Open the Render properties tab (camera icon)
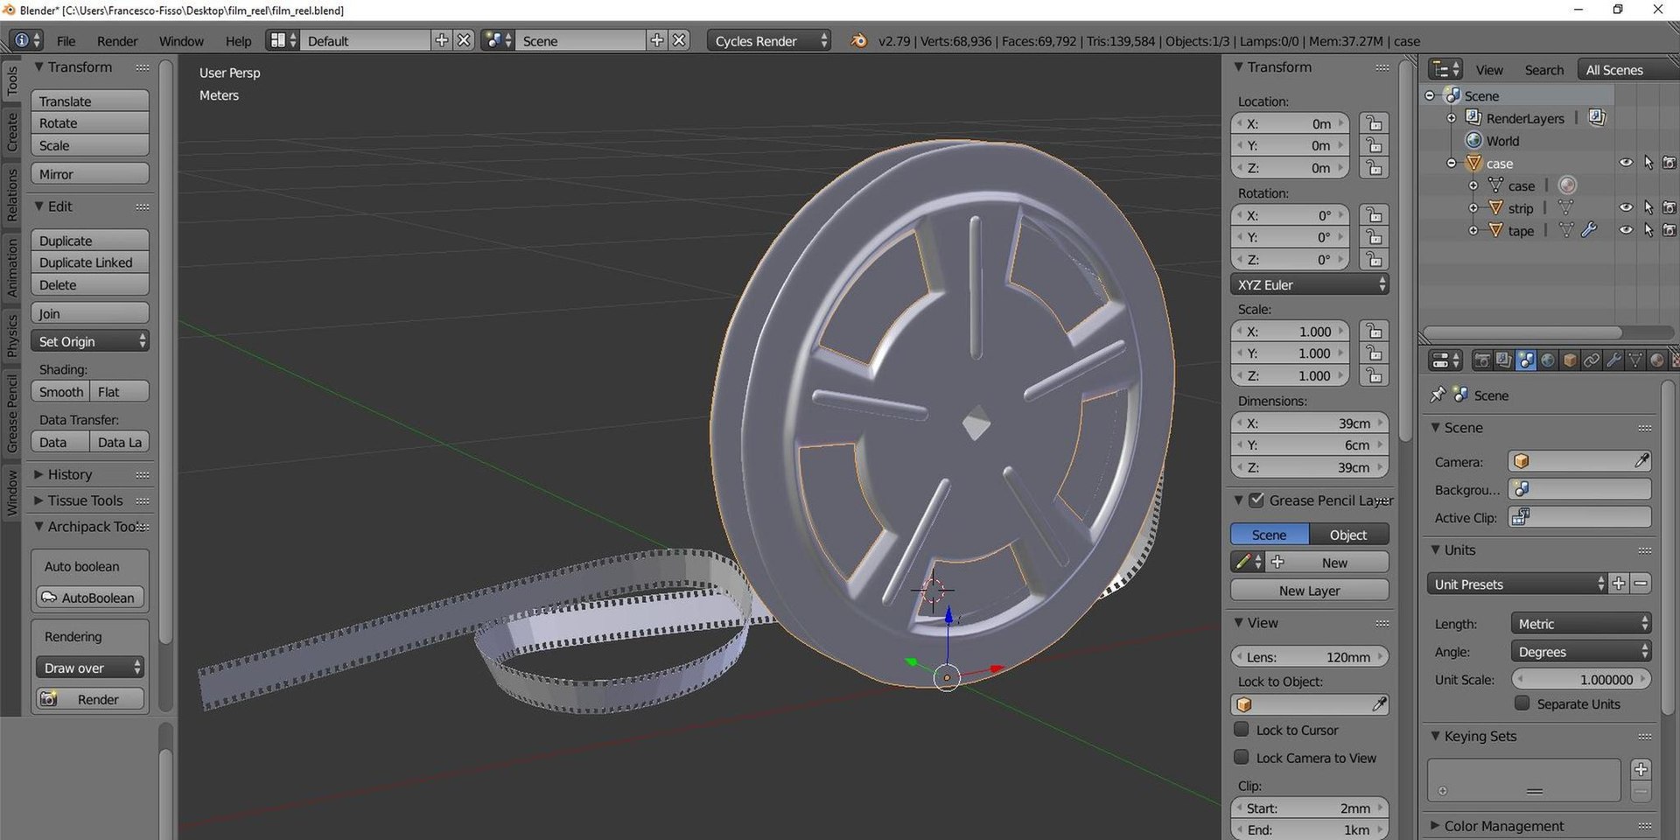The height and width of the screenshot is (840, 1680). pos(1482,360)
